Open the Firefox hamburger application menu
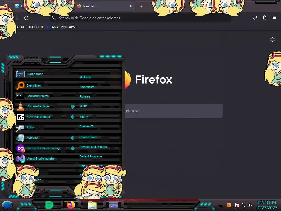 (274, 18)
